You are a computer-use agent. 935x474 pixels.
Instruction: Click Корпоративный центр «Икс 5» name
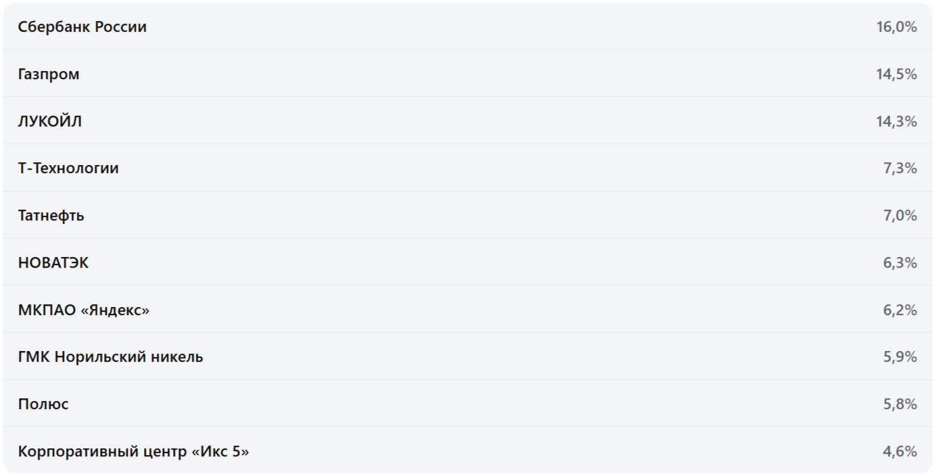pyautogui.click(x=133, y=451)
